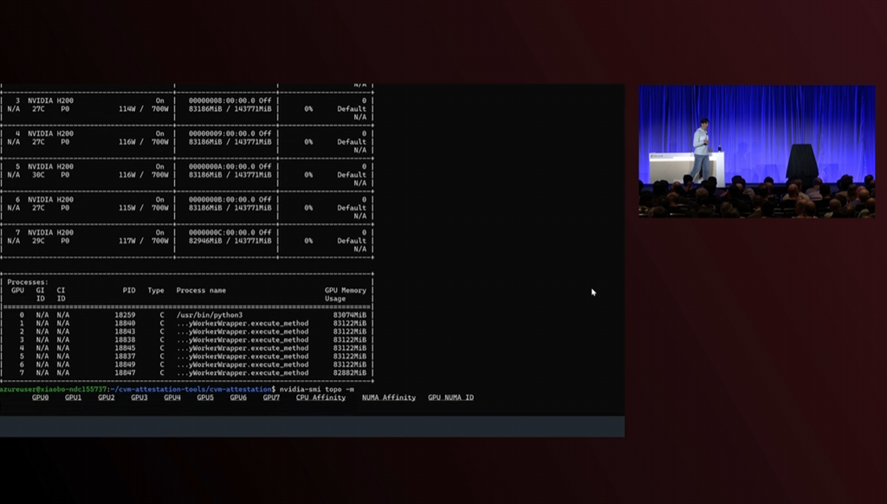Click the 'CPU Affinity' column header

click(x=320, y=397)
